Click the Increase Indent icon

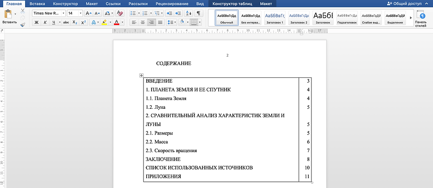tap(179, 13)
